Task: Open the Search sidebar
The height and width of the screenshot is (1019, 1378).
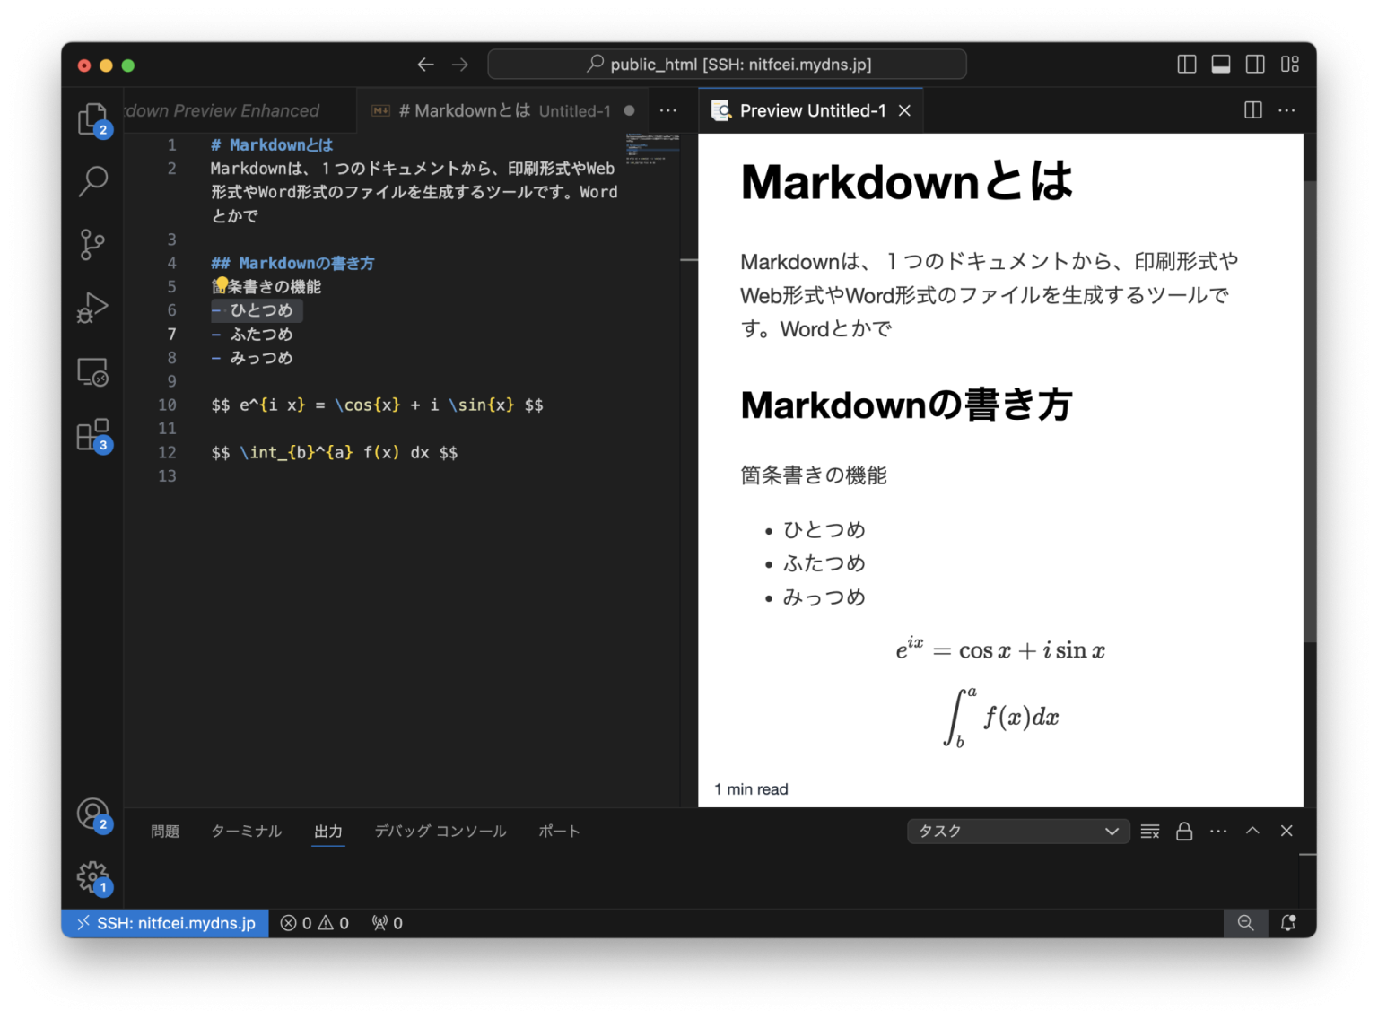Action: tap(92, 181)
